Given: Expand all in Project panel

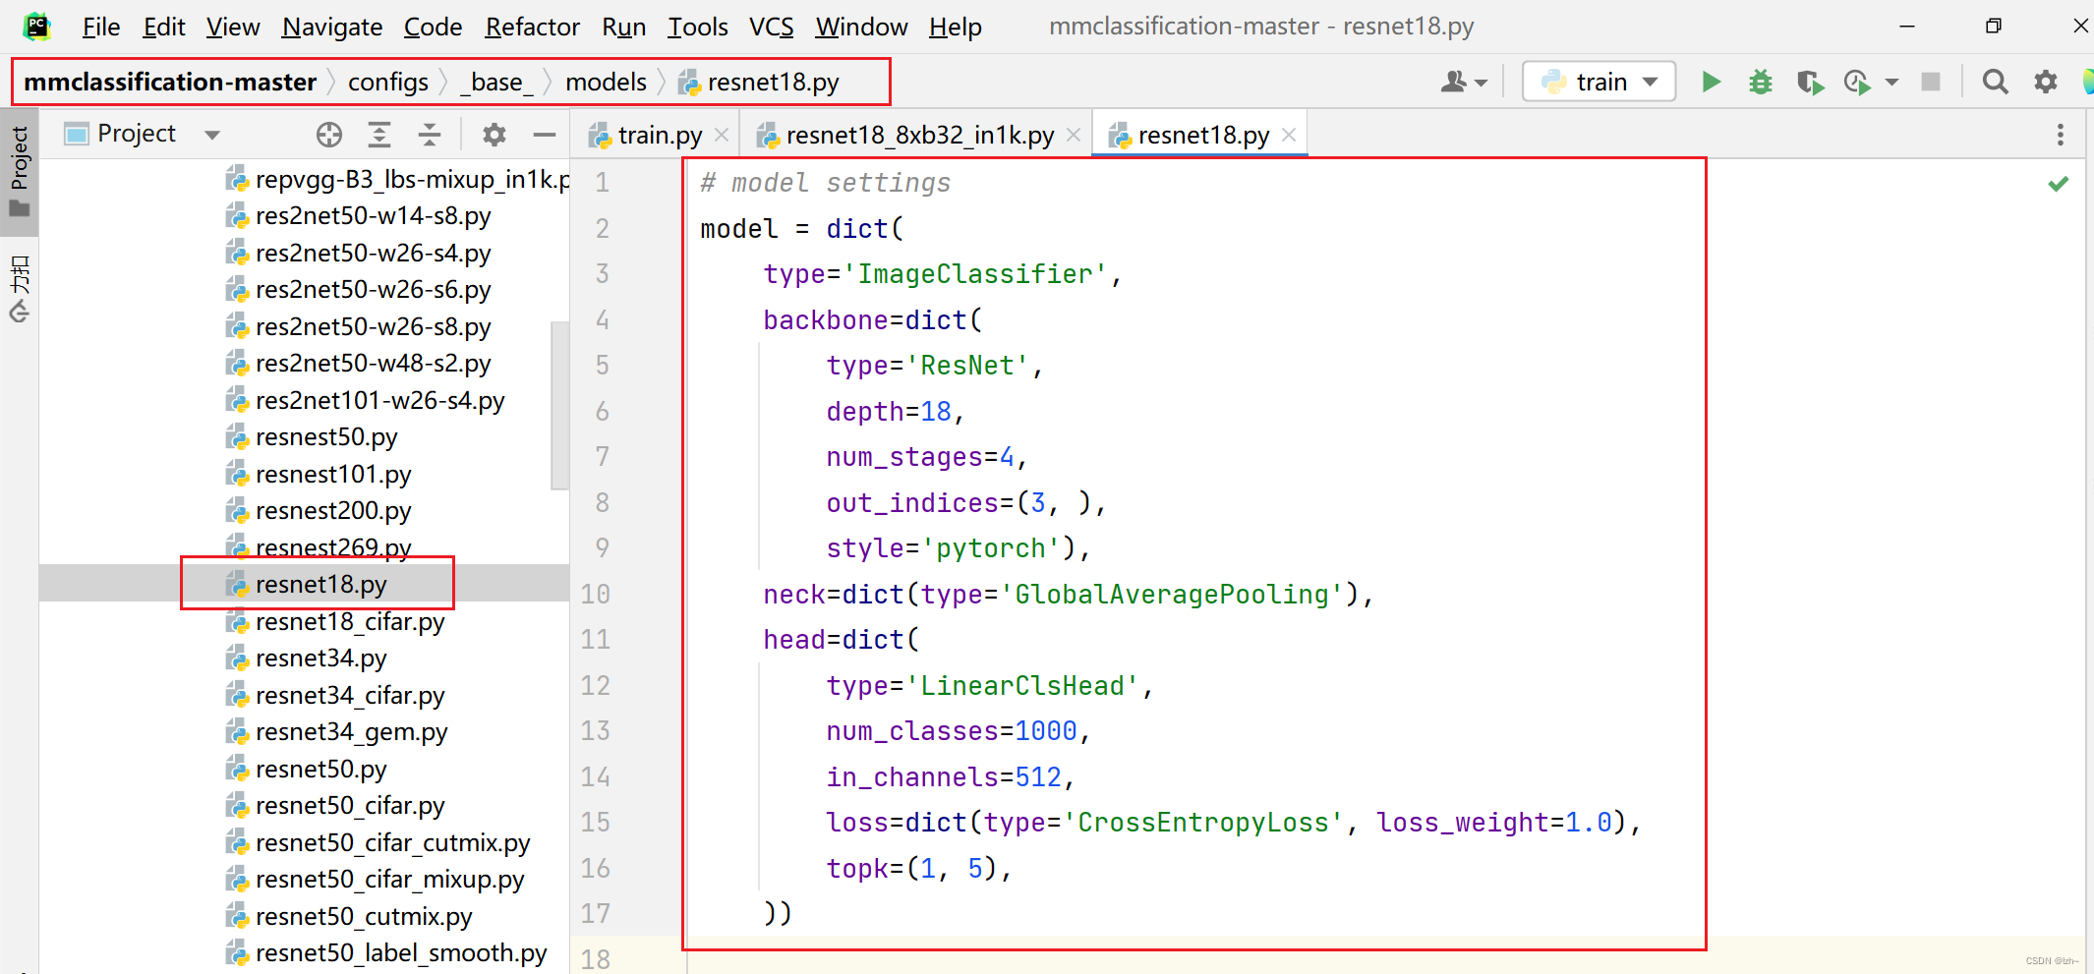Looking at the screenshot, I should (379, 135).
